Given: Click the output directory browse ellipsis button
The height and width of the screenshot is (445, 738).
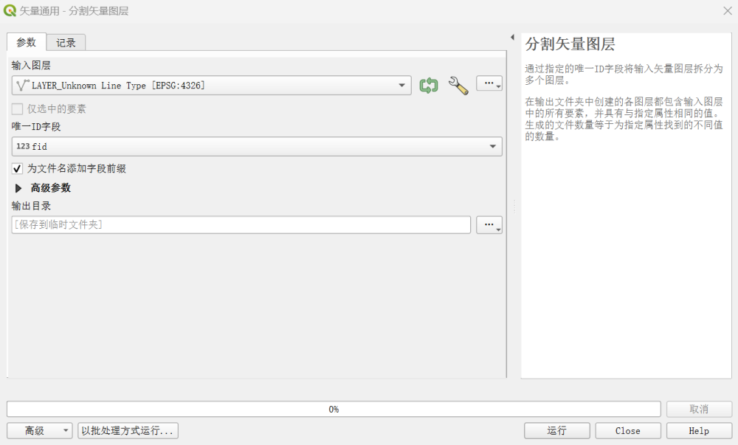Looking at the screenshot, I should coord(489,225).
